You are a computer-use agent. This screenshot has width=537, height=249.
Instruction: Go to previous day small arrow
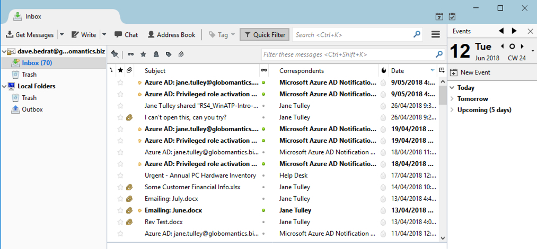tap(502, 47)
